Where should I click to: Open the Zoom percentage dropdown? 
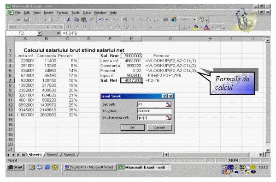194,19
